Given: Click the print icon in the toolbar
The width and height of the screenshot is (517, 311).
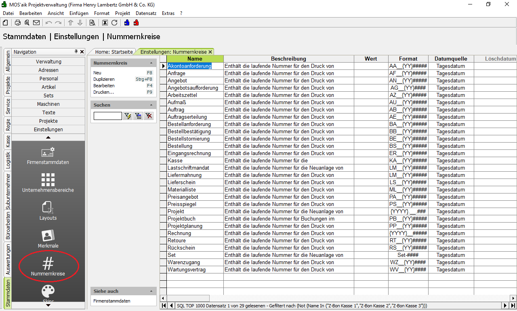Looking at the screenshot, I should 18,23.
